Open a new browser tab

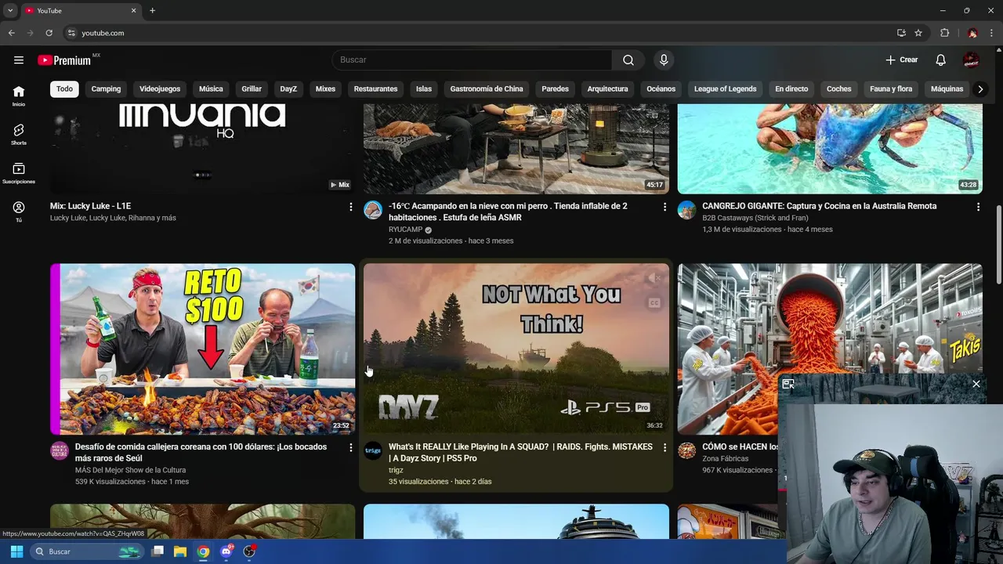click(x=152, y=10)
